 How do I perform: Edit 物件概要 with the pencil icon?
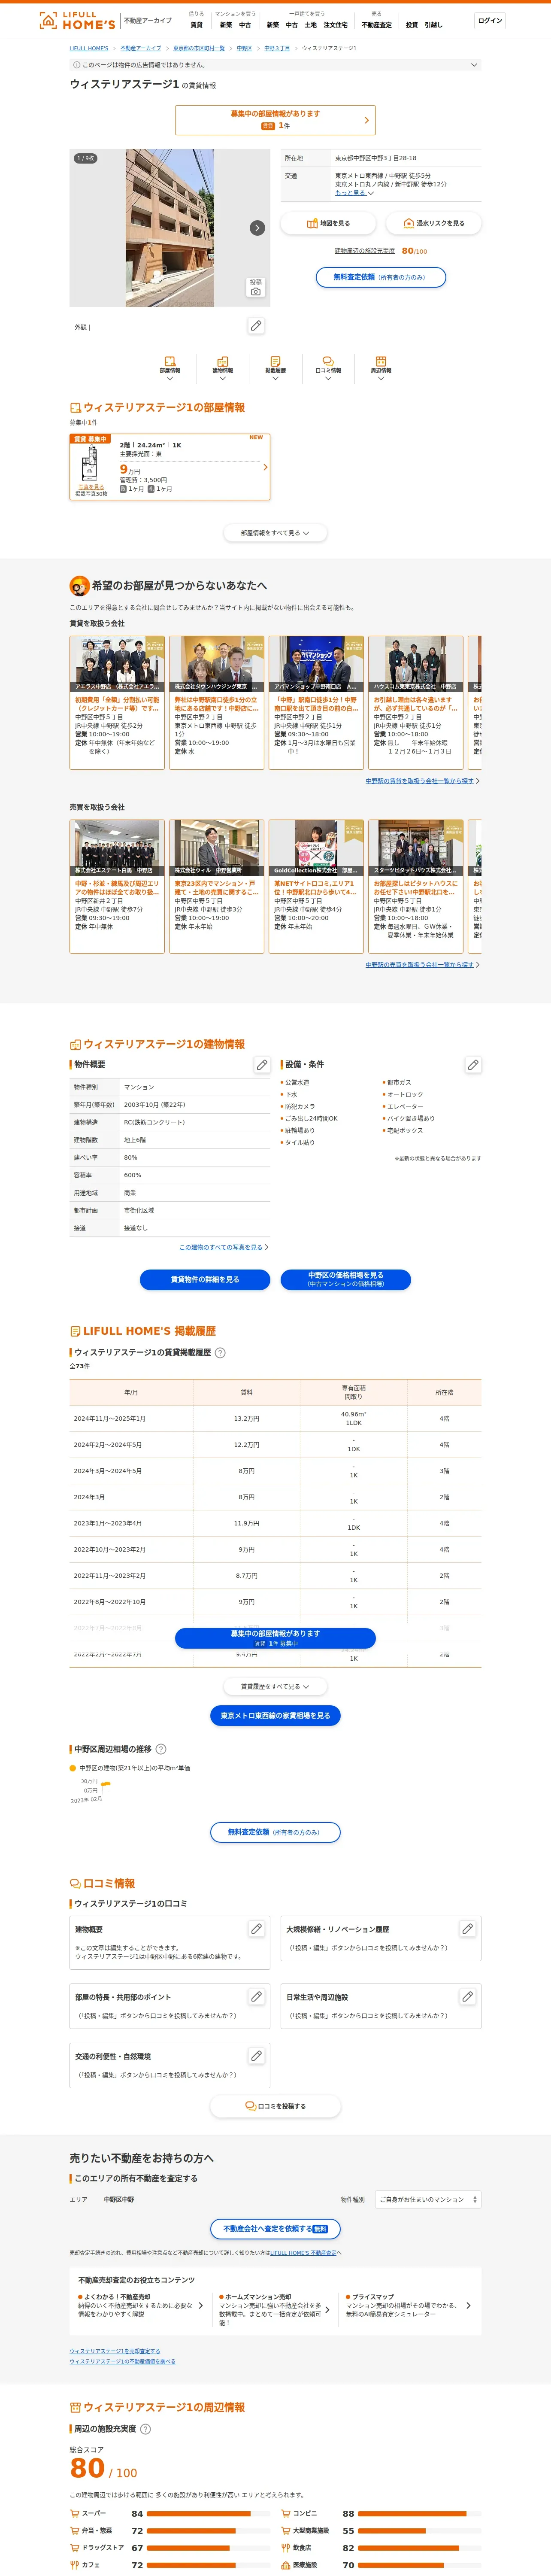coord(262,1065)
